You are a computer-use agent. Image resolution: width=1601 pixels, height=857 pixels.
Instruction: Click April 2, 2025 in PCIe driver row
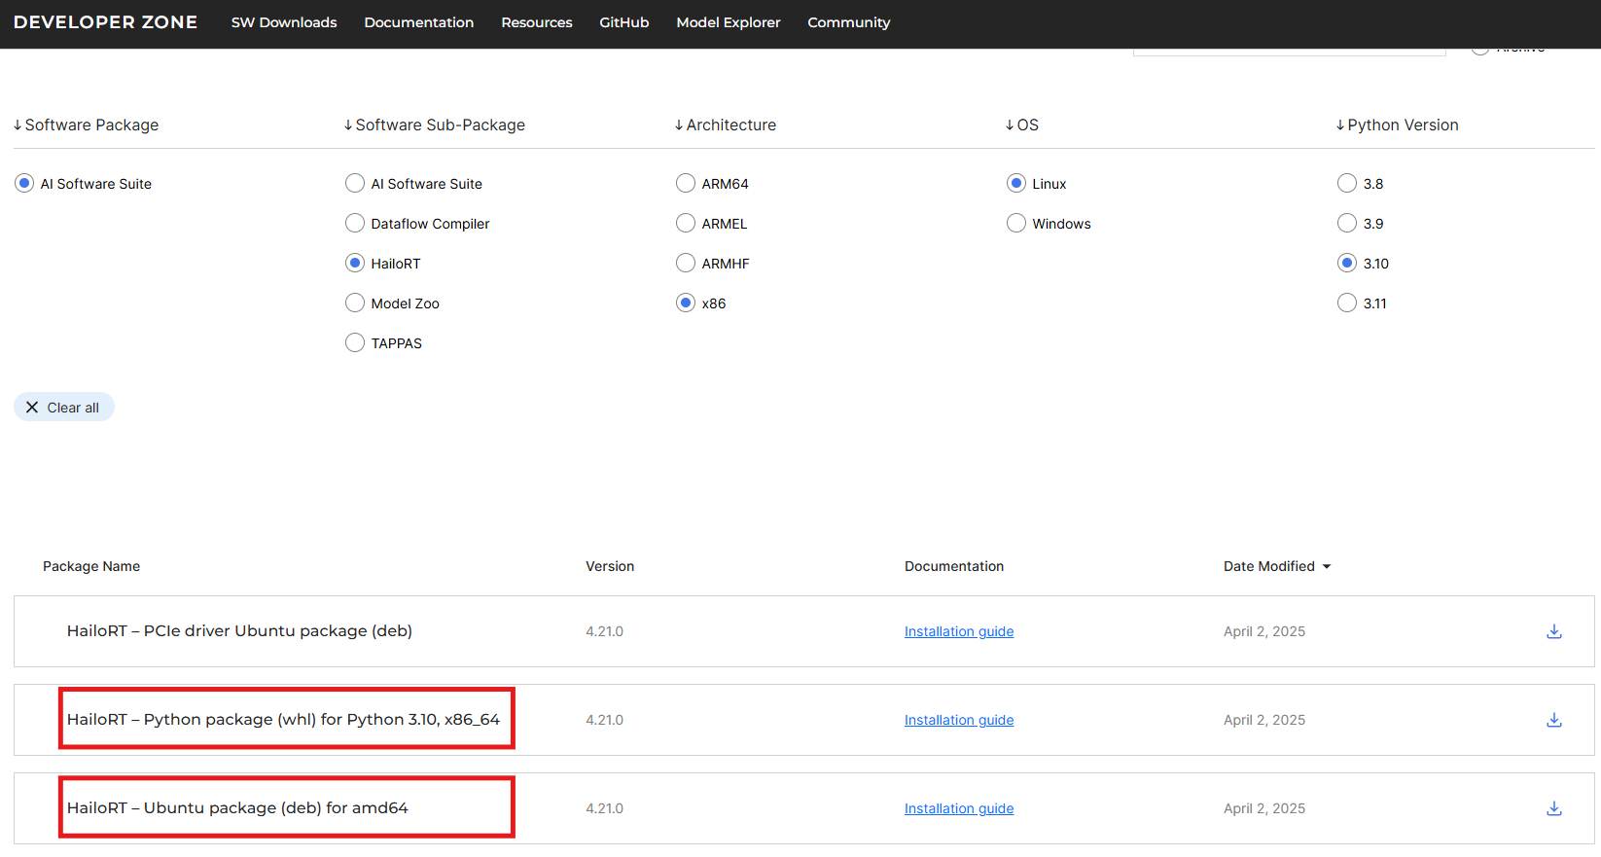click(1264, 631)
